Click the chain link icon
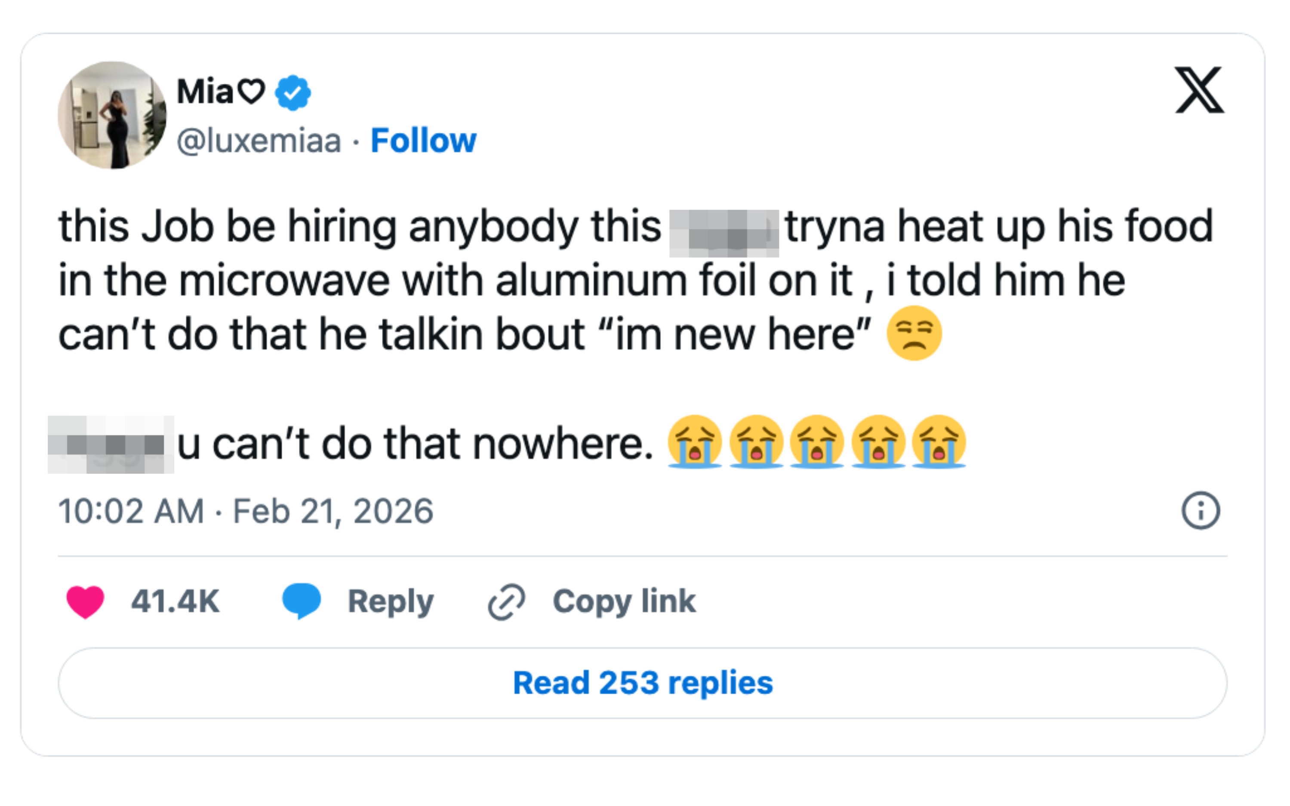This screenshot has height=806, width=1290. [x=507, y=602]
